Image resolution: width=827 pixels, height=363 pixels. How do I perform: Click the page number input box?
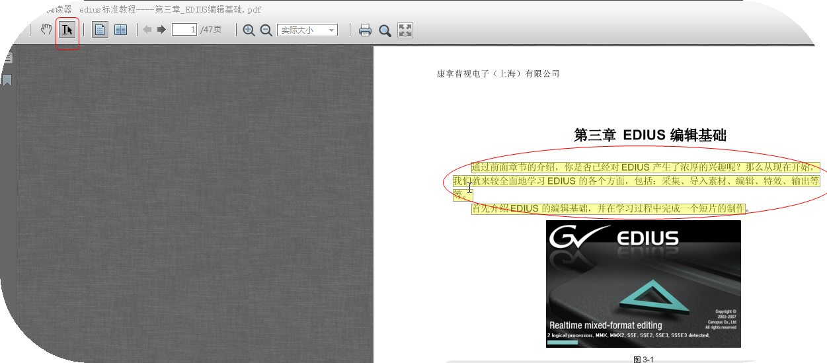(x=184, y=30)
